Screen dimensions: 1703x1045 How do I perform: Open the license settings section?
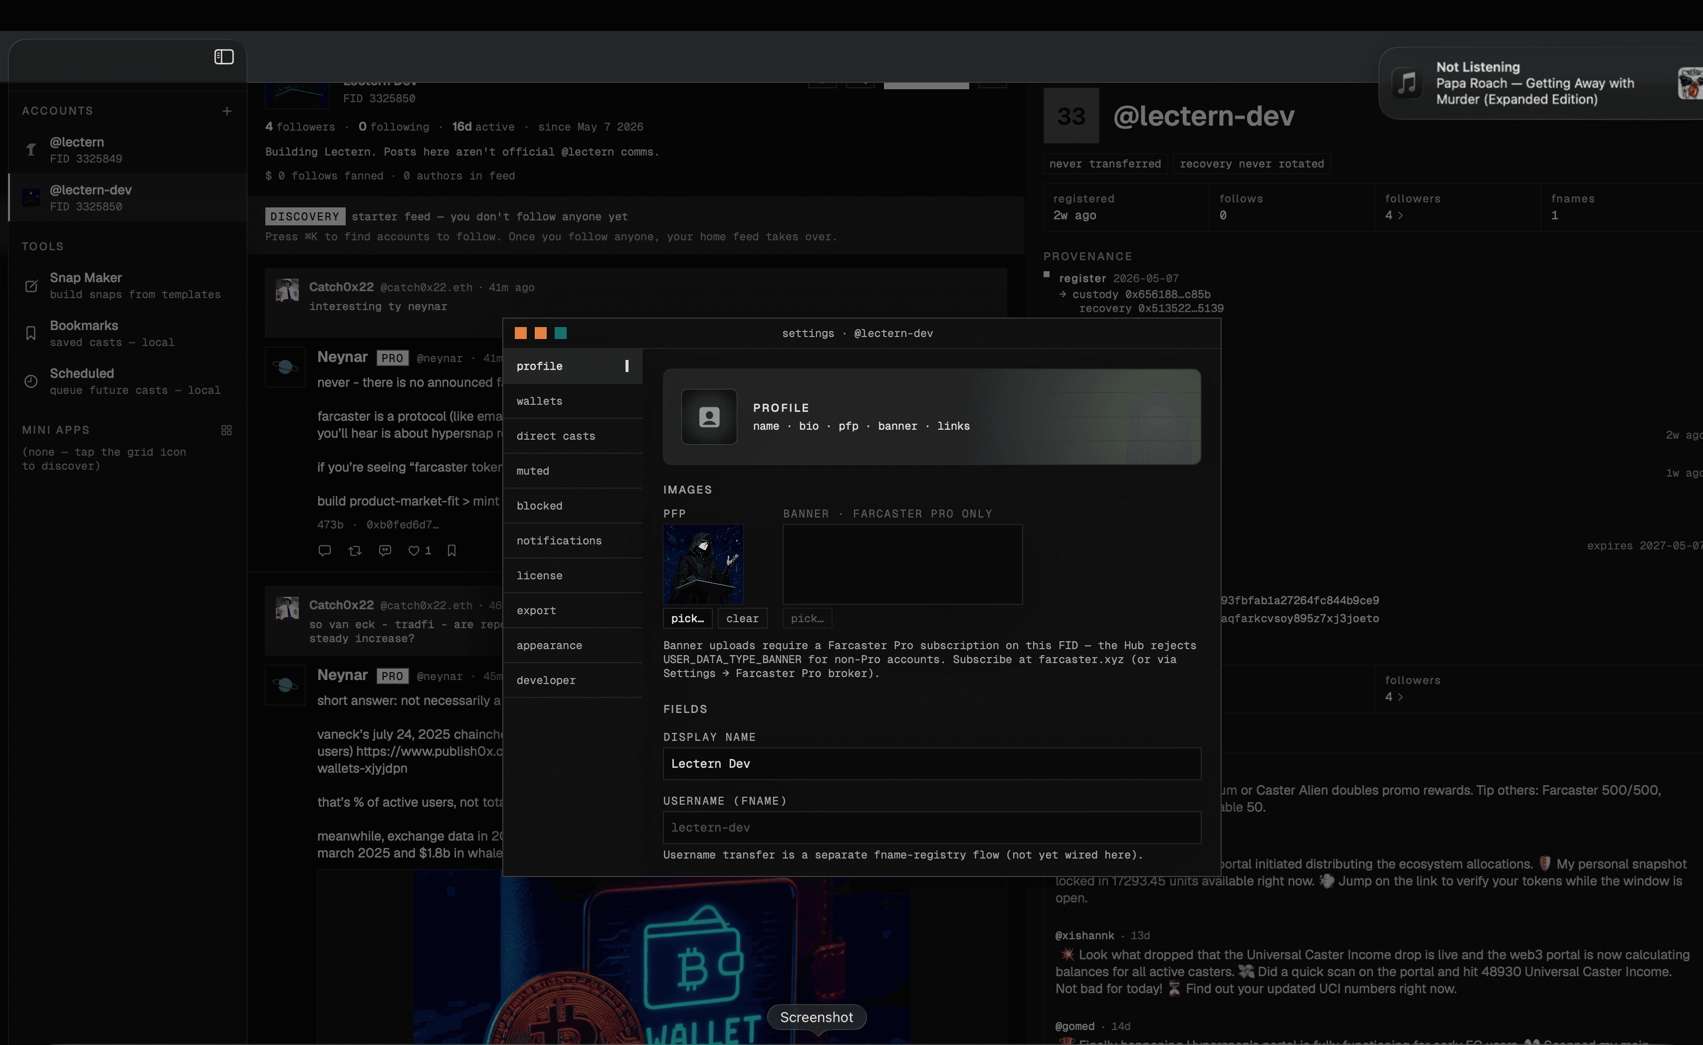point(573,576)
